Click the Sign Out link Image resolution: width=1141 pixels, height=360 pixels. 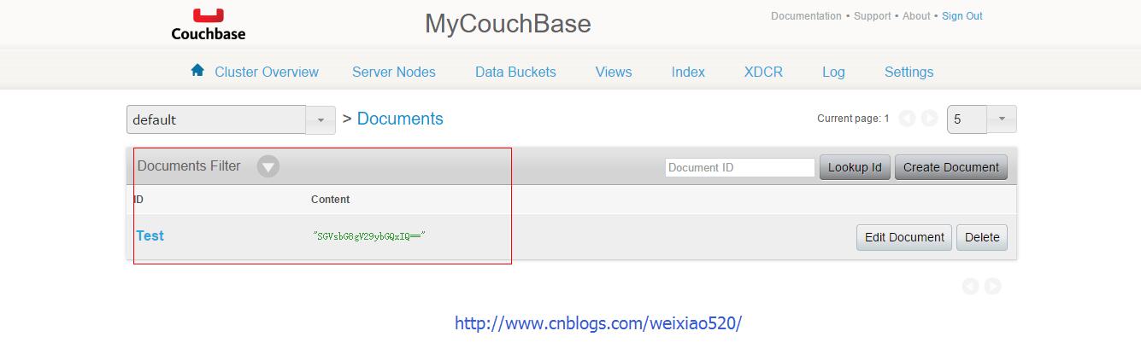point(962,15)
